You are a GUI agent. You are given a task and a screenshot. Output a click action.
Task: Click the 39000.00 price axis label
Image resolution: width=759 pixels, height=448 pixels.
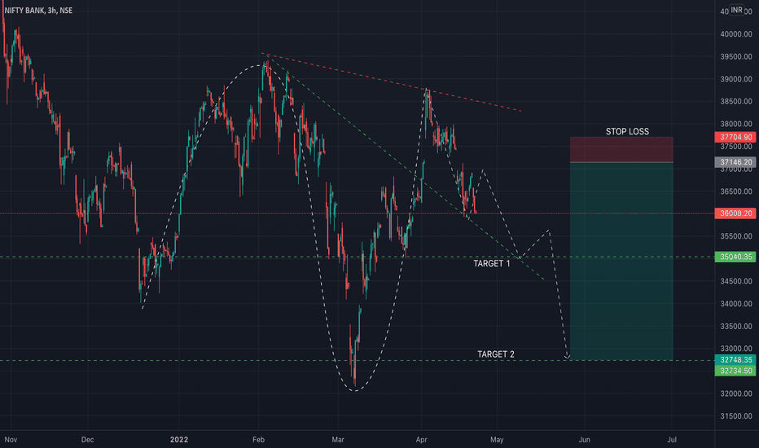point(735,79)
